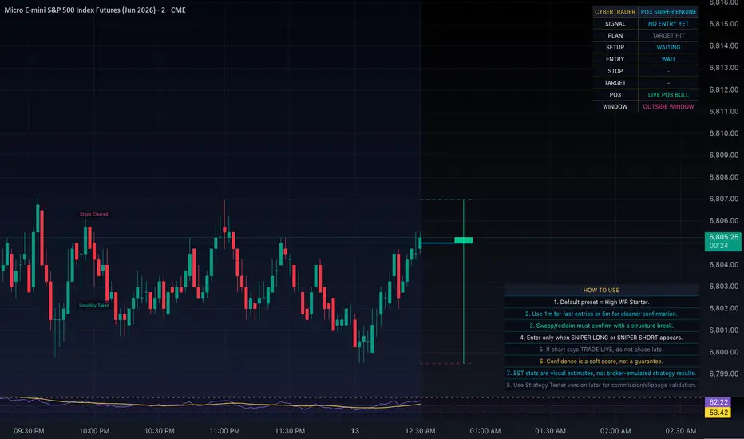
Task: Click the PLAN row label
Action: pyautogui.click(x=615, y=36)
